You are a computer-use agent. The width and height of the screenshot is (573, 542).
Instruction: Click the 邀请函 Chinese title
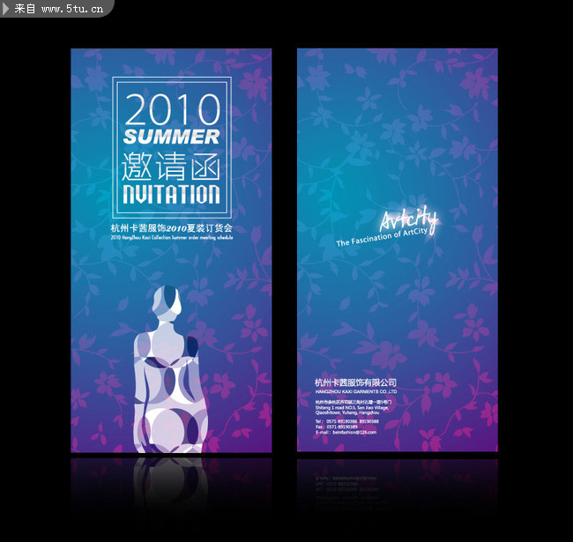171,166
